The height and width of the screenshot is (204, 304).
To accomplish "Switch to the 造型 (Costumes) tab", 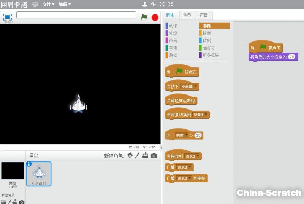I will 187,15.
